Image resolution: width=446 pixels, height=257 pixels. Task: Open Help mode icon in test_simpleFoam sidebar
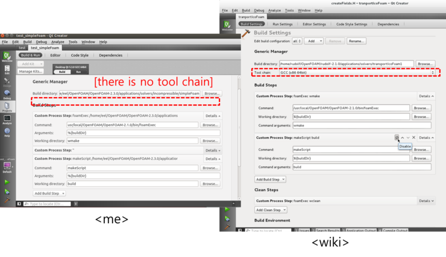click(7, 132)
